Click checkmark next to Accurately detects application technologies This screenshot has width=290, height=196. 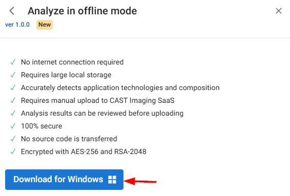pos(13,88)
